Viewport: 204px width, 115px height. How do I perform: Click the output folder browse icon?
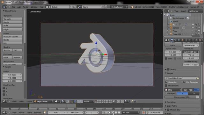tap(198, 78)
